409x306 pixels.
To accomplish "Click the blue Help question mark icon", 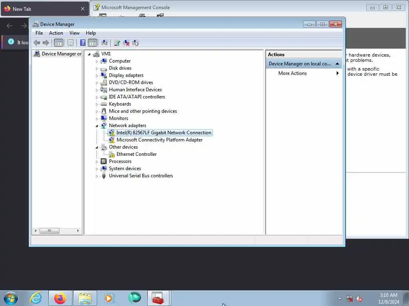I will pos(83,43).
